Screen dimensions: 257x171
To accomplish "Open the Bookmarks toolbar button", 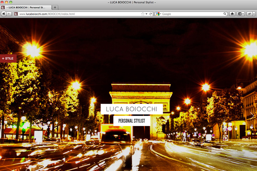I will click(241, 14).
